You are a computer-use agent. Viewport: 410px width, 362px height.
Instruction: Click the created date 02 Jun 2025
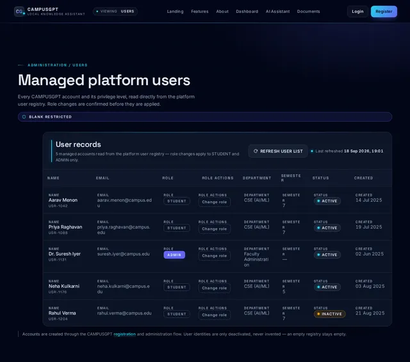370,254
